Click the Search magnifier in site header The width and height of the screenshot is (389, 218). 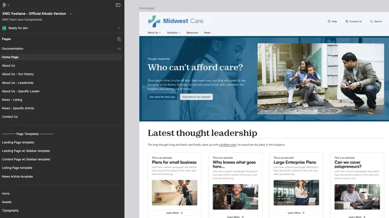pyautogui.click(x=371, y=21)
